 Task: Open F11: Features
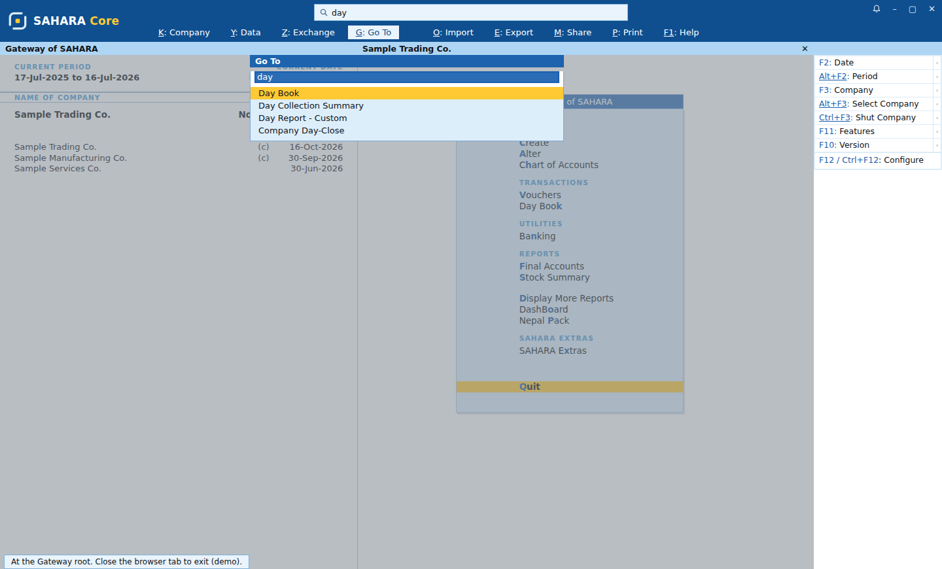click(x=873, y=131)
